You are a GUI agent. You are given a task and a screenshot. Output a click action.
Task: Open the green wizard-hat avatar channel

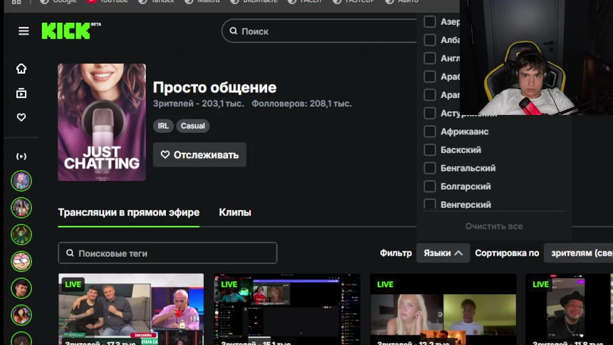coord(21,235)
